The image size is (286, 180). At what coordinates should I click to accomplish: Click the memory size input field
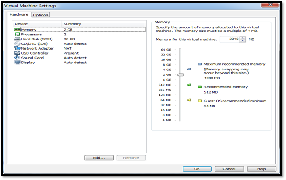(229, 39)
